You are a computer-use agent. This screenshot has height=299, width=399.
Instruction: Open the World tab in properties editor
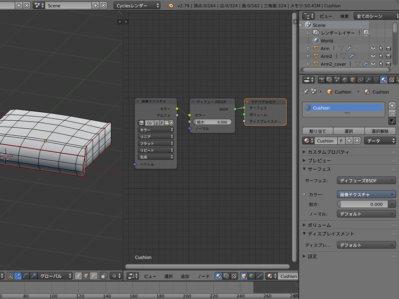(x=344, y=80)
